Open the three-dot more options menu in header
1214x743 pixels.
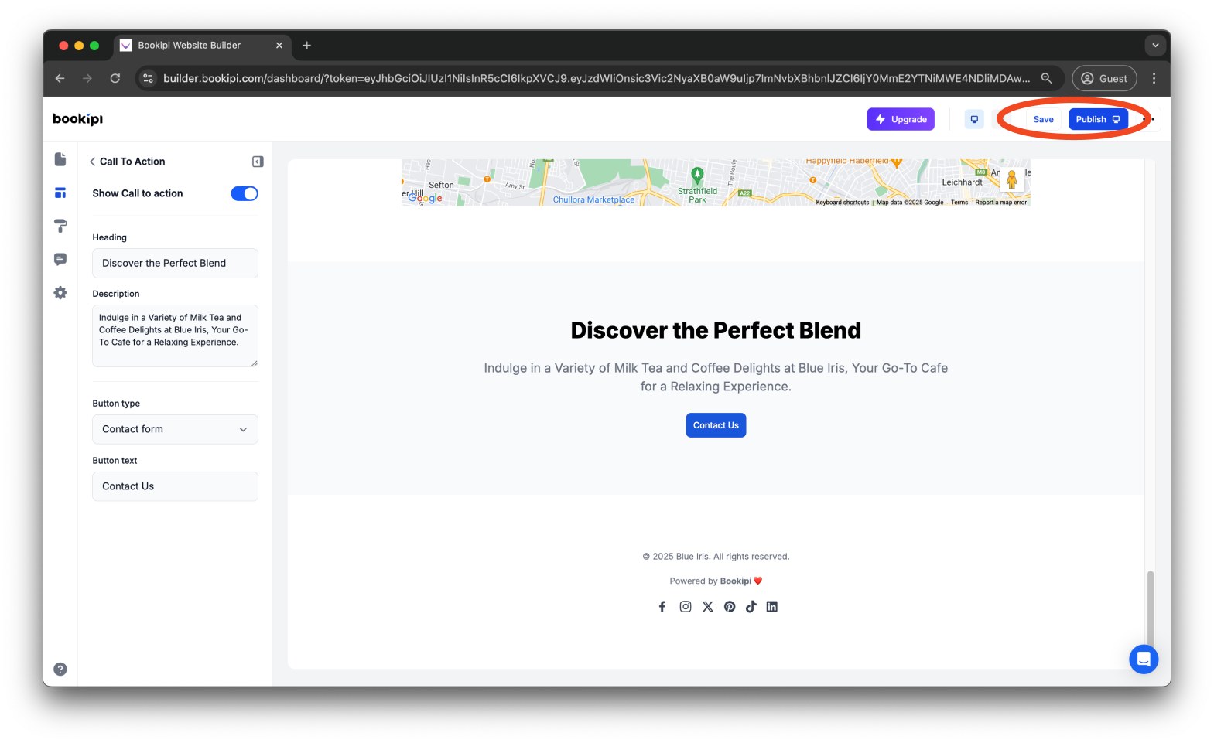1150,119
